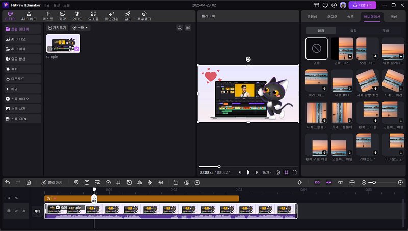Select the 조합 combo animations tab
Viewport: 408px width, 231px height.
[x=386, y=31]
